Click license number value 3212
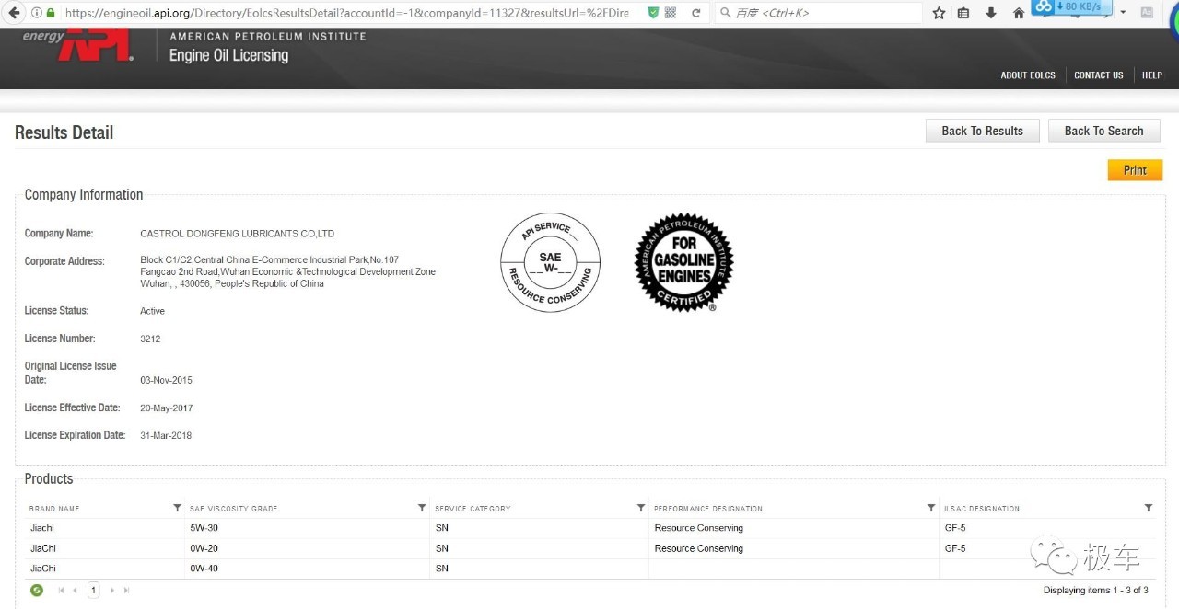Viewport: 1179px width, 609px height. click(150, 339)
